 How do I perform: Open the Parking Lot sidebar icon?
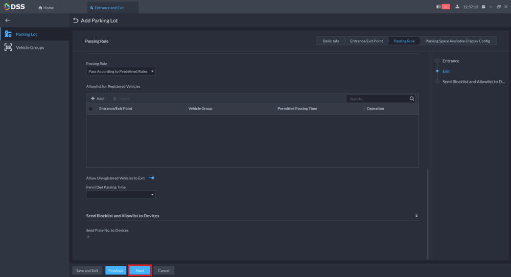(8, 34)
